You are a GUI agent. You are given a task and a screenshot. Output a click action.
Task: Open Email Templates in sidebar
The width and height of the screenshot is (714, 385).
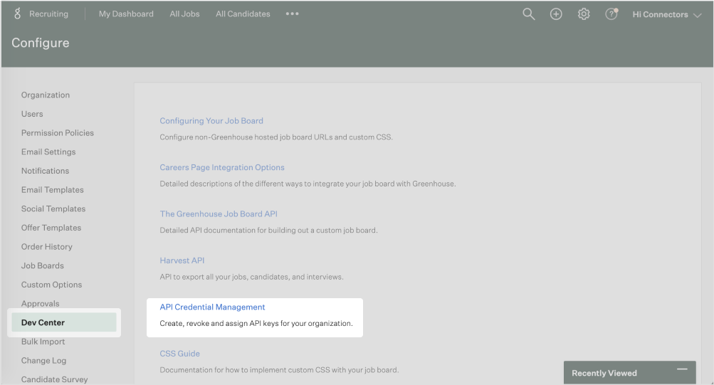52,190
